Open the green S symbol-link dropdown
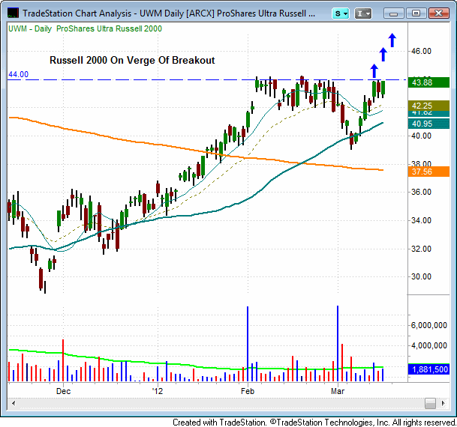 [341, 13]
